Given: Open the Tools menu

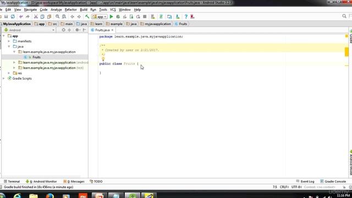Looking at the screenshot, I should [x=103, y=10].
